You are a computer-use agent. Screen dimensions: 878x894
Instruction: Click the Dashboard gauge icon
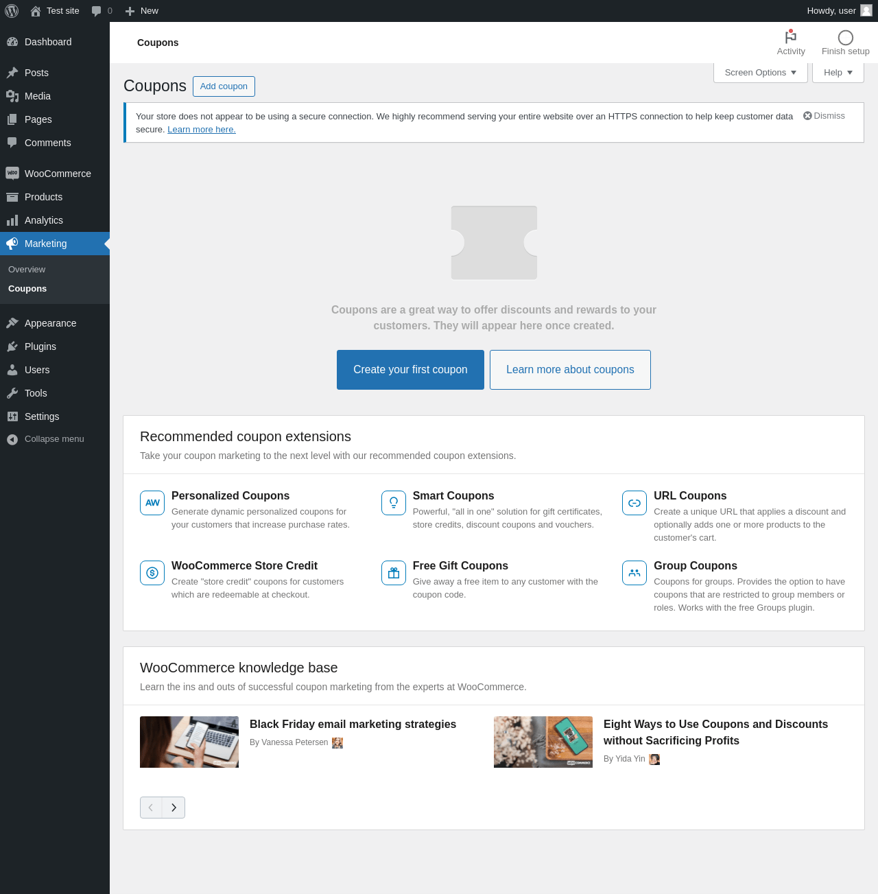coord(12,42)
